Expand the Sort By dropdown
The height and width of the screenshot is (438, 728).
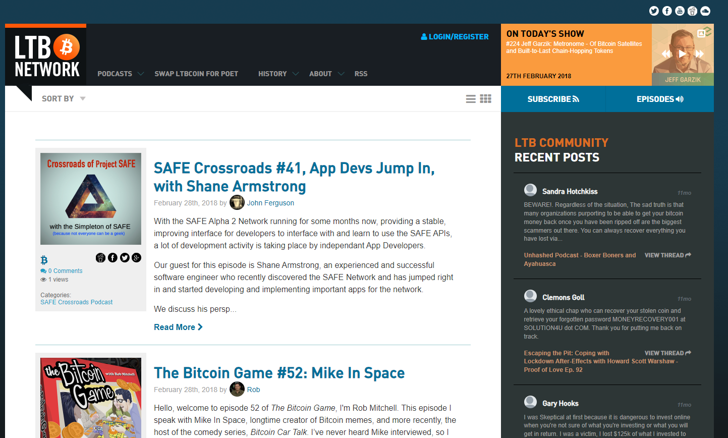point(64,99)
